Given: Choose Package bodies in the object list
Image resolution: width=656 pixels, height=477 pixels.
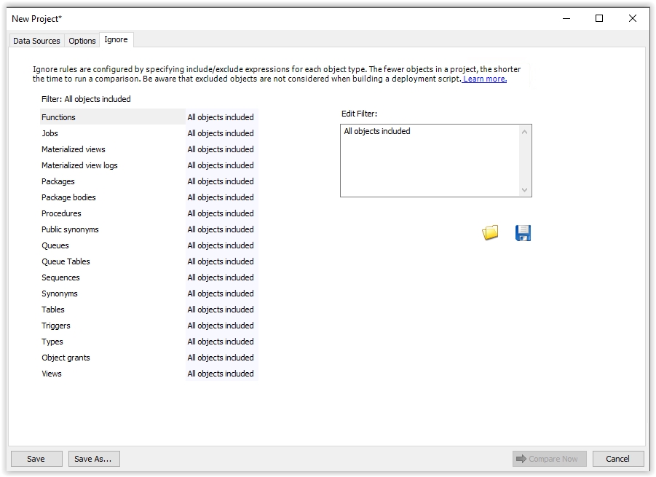Looking at the screenshot, I should coord(68,197).
